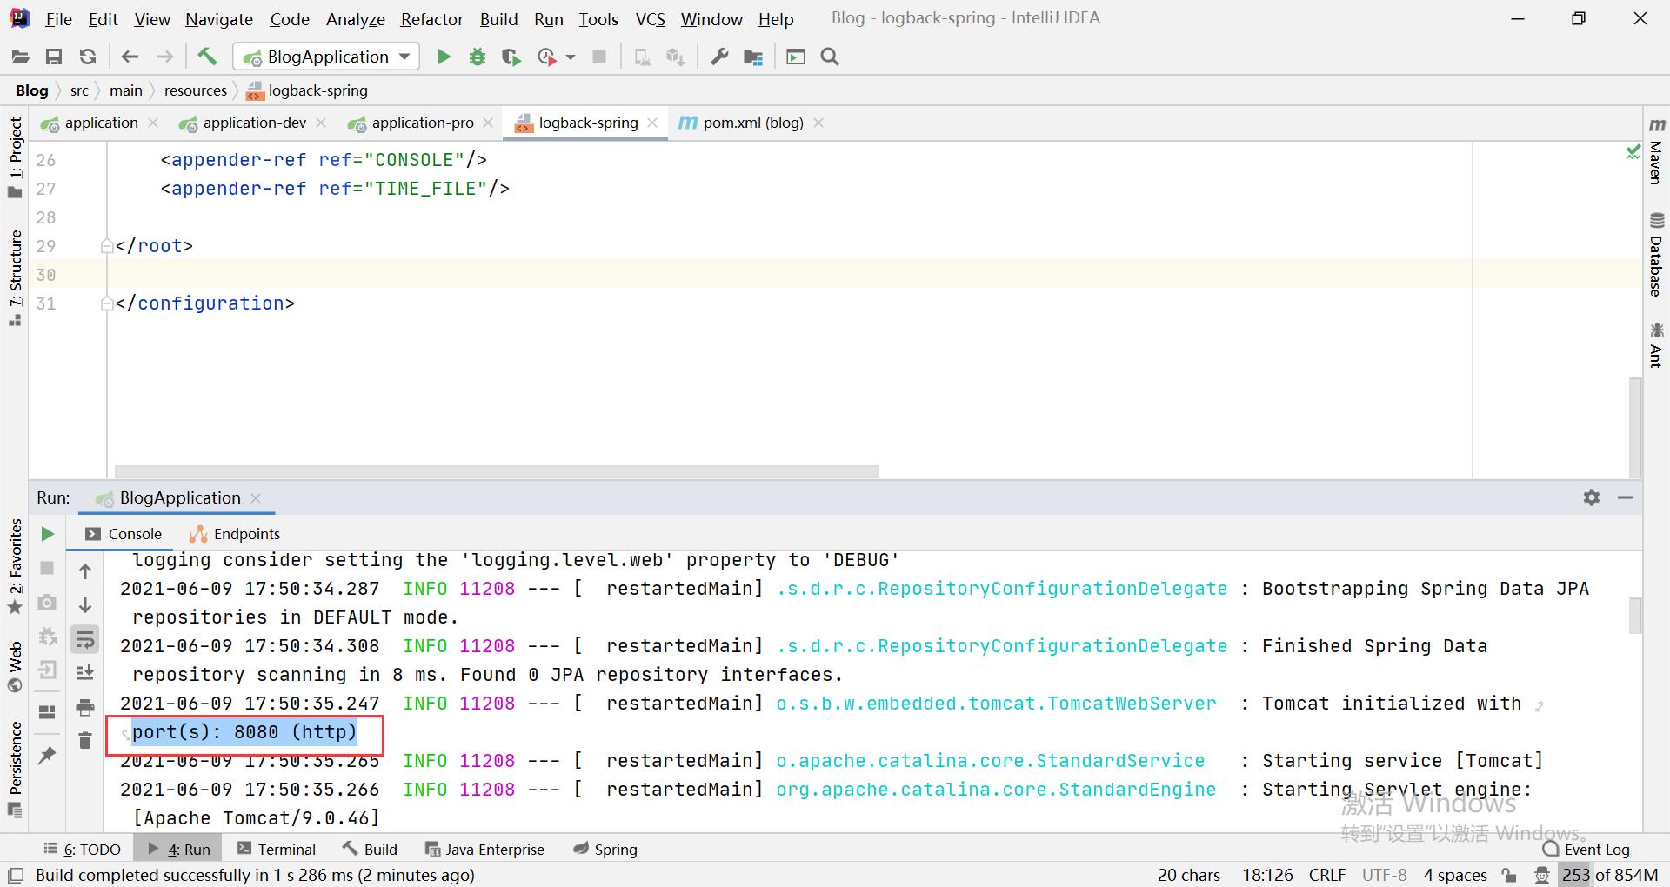
Task: Run BlogApplication with the green play toolbar icon
Action: point(444,57)
